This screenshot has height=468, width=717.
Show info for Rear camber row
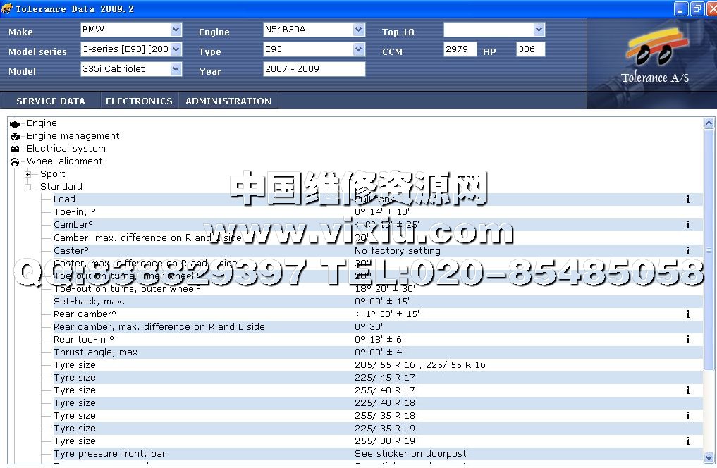point(688,314)
